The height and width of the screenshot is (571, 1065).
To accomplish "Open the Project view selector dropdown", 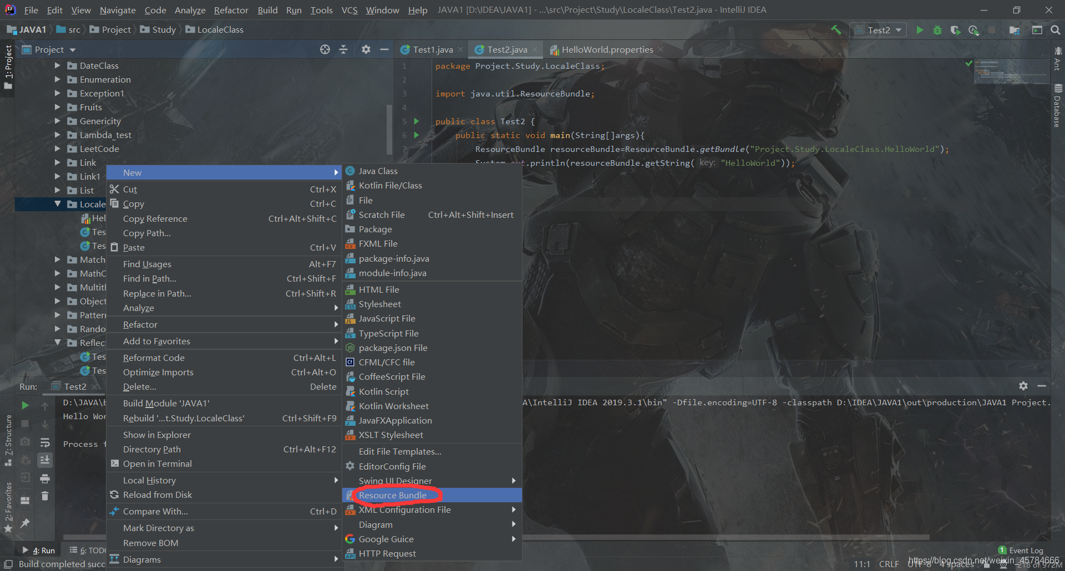I will pos(49,49).
